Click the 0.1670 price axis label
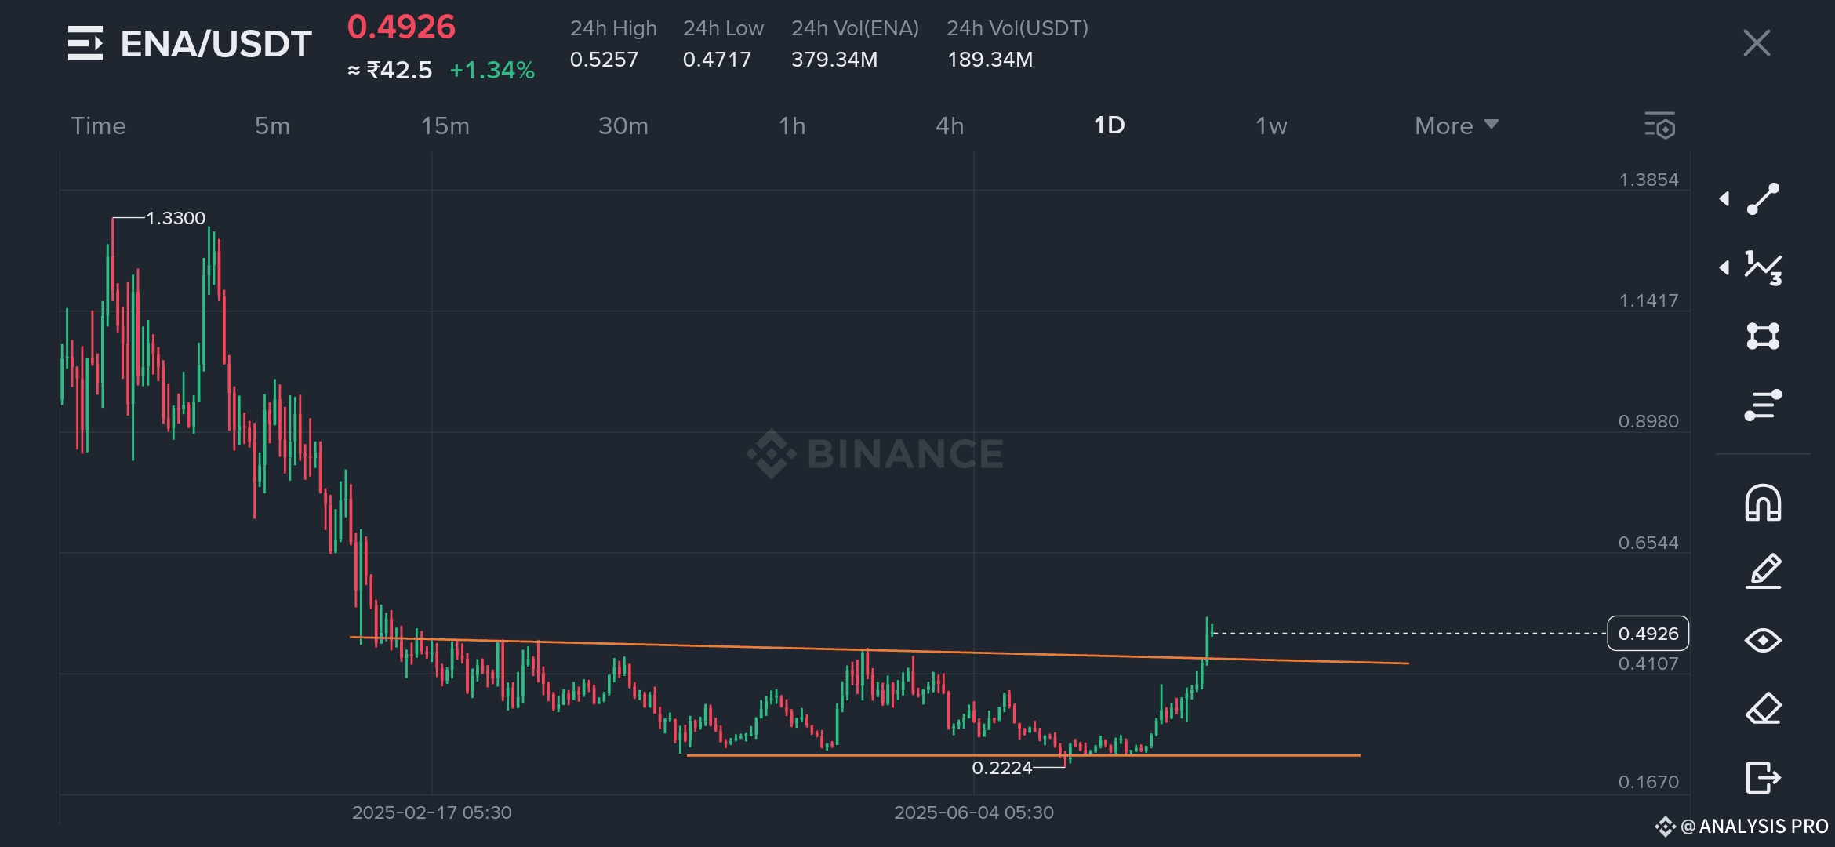Viewport: 1835px width, 847px height. pyautogui.click(x=1648, y=782)
